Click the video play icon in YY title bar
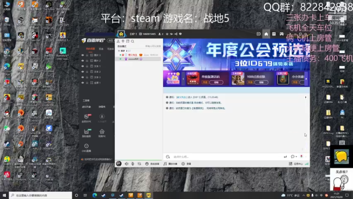Viewport: 353px width, 199px height. (x=259, y=34)
